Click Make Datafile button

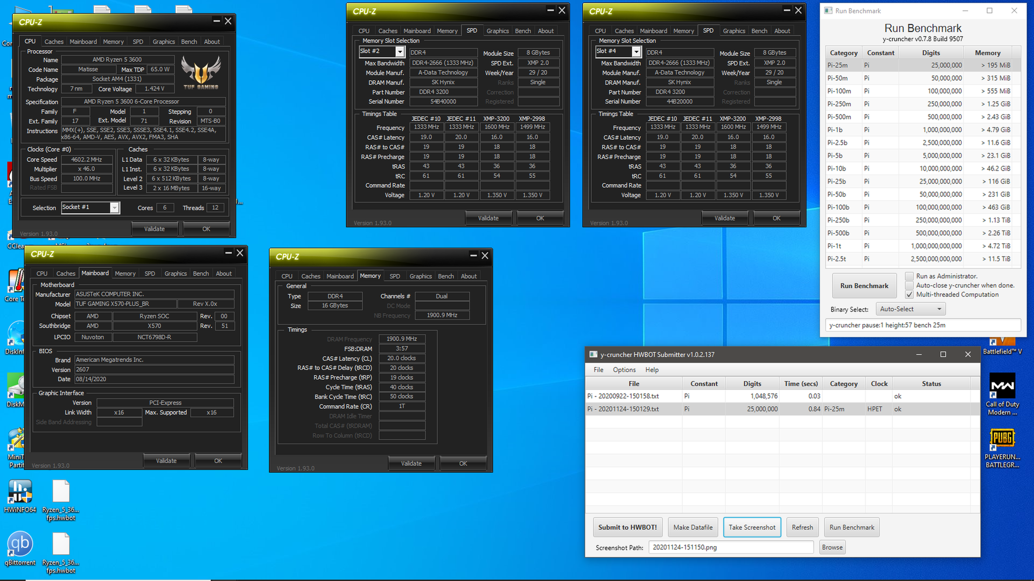pos(693,527)
